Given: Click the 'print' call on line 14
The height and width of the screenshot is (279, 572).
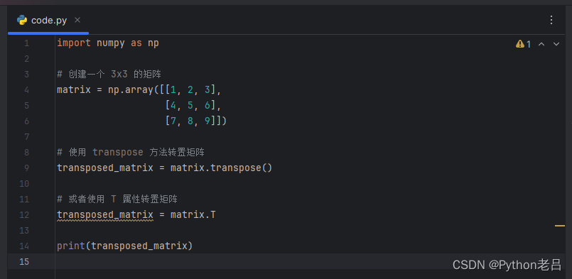Looking at the screenshot, I should 71,246.
